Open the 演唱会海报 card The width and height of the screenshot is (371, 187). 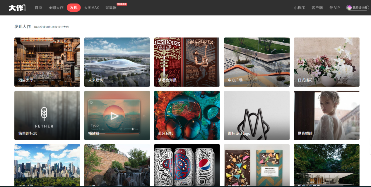[187, 62]
